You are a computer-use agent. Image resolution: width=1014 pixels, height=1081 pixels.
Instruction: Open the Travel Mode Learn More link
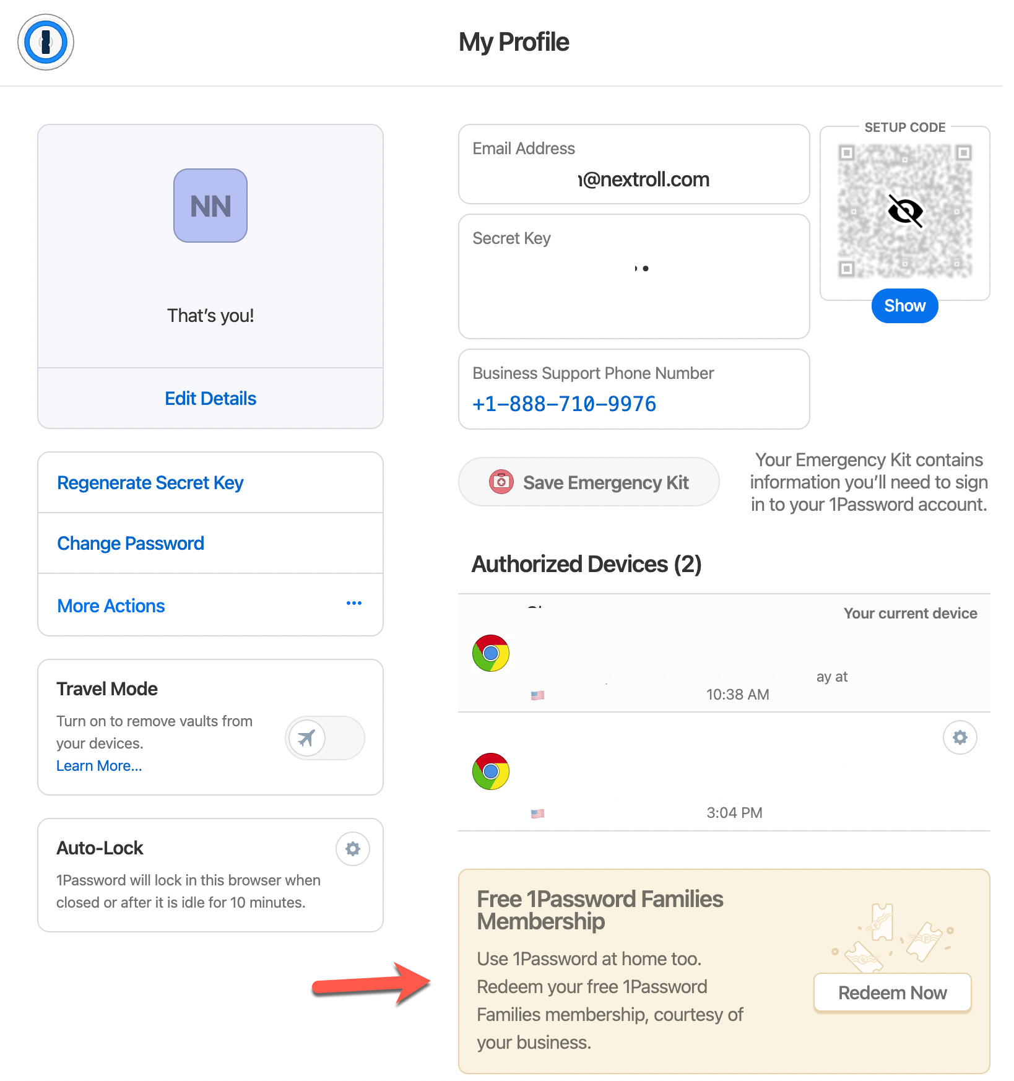(98, 765)
